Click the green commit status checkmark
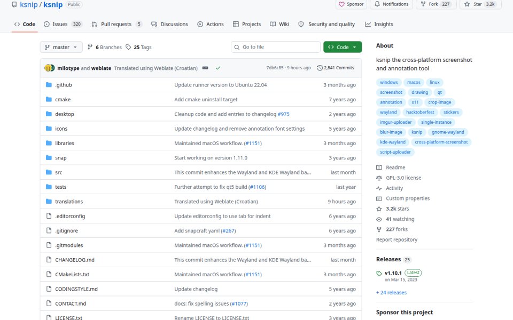This screenshot has width=513, height=320. pyautogui.click(x=218, y=68)
